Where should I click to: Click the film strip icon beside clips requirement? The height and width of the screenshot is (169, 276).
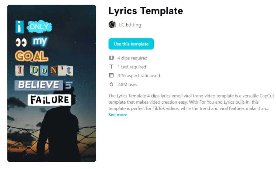(111, 58)
